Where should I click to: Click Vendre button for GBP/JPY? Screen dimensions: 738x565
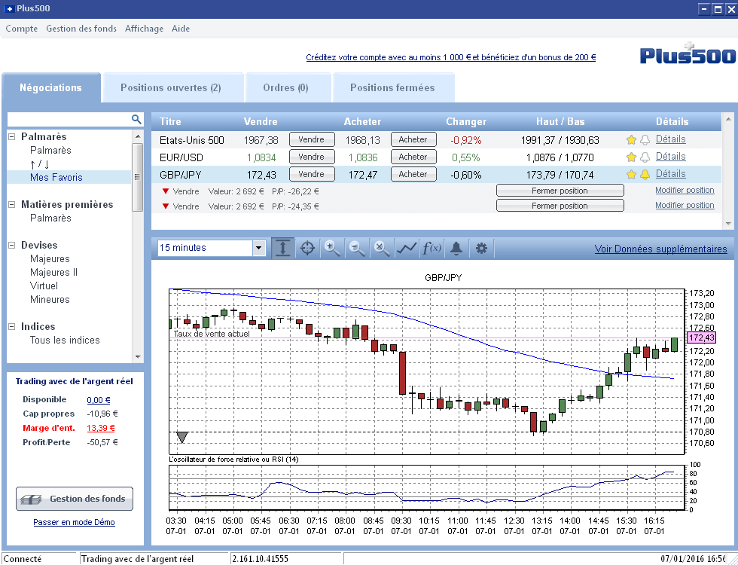pos(312,174)
